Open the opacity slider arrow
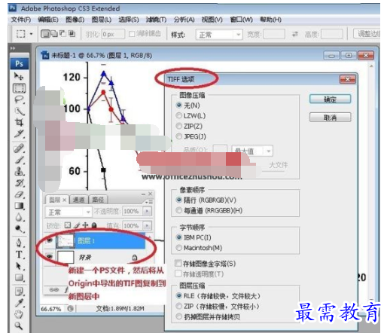Viewport: 387px width, 336px height. 147,211
